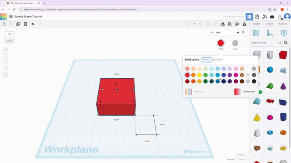The width and height of the screenshot is (291, 163).
Task: Click the Duplicate and repeat tool
Action: coord(18,24)
